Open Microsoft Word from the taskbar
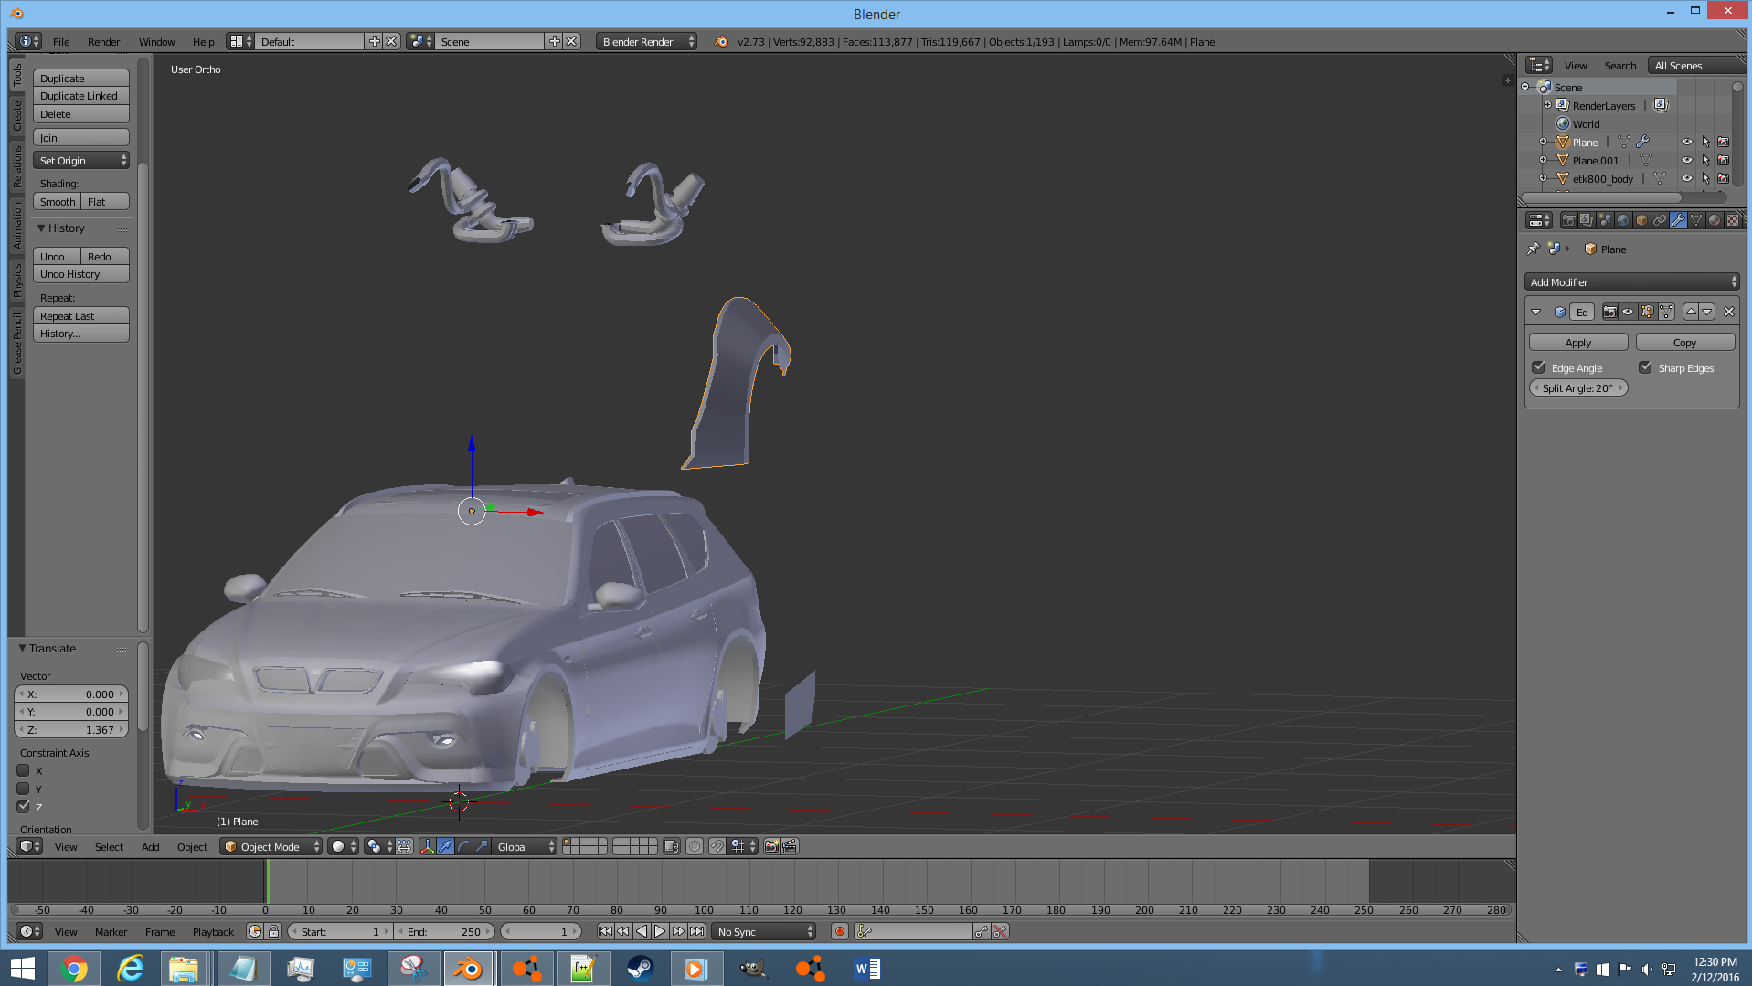 (x=866, y=969)
